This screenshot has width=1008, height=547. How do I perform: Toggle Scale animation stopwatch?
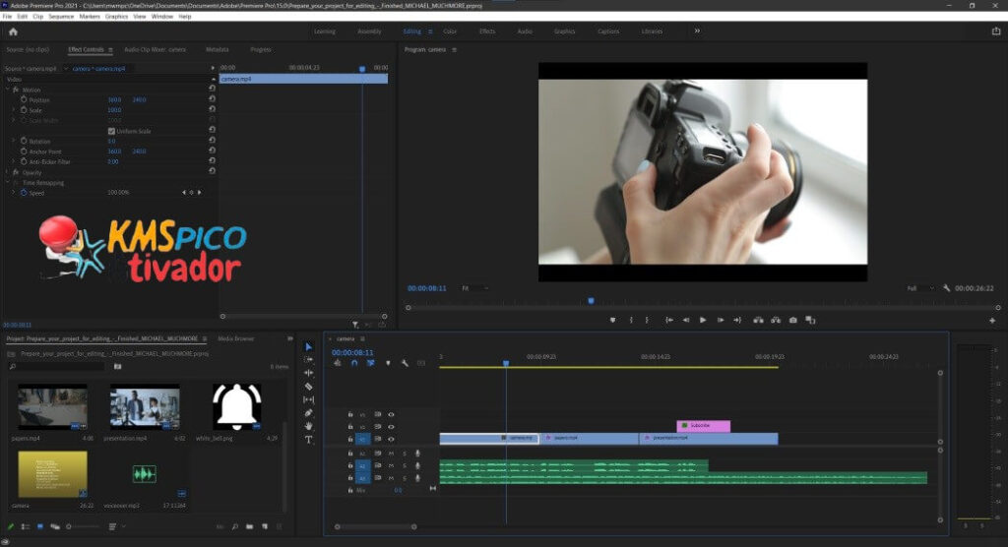pyautogui.click(x=24, y=110)
